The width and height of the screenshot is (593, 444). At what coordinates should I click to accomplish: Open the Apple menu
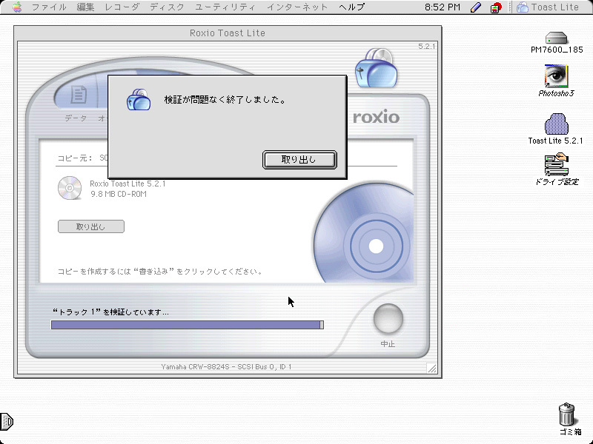(x=16, y=7)
